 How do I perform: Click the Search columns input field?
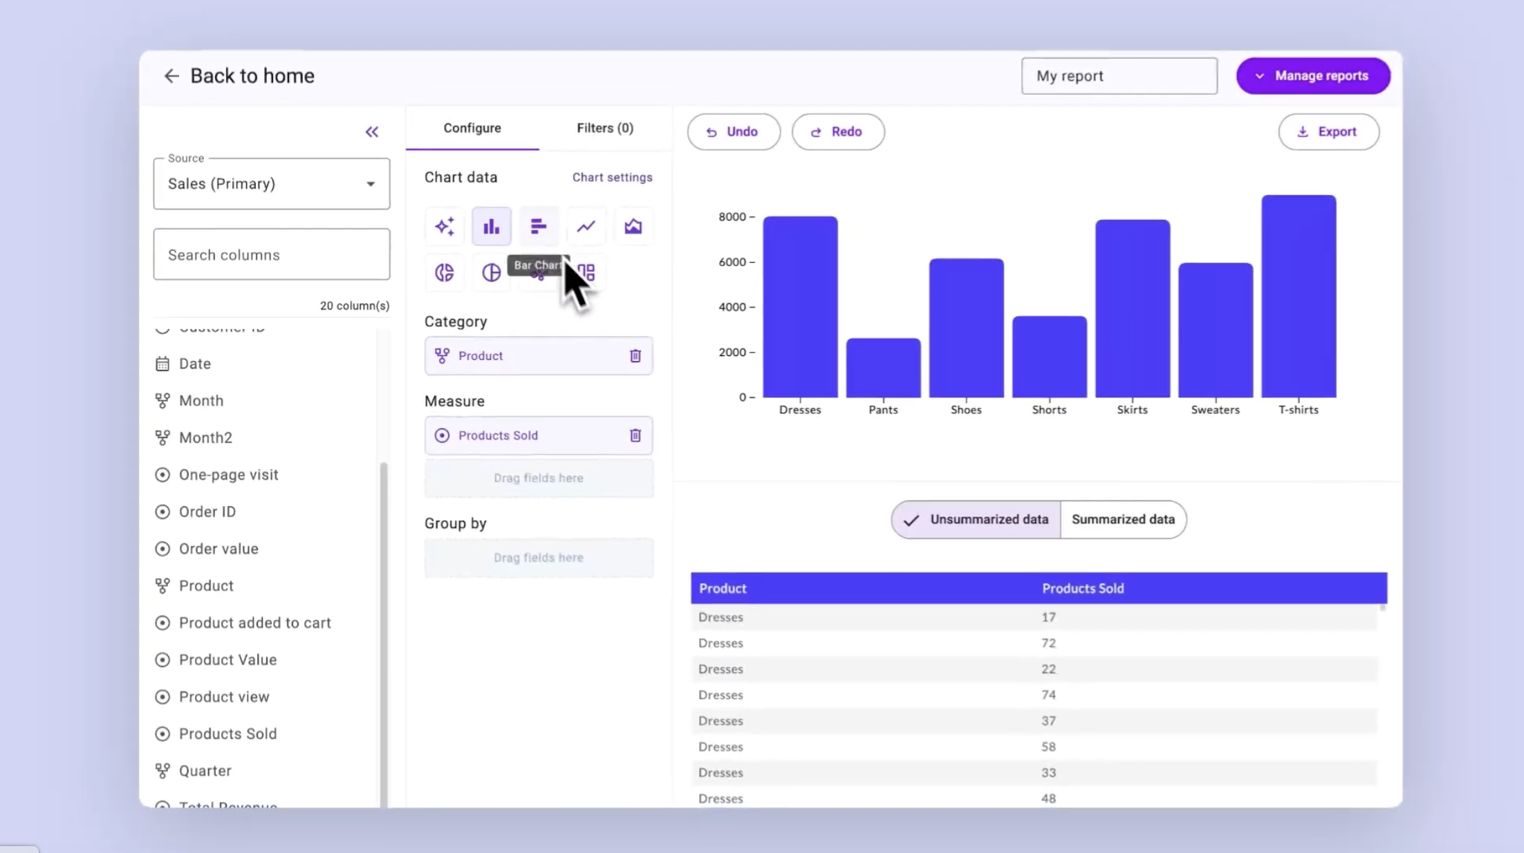pos(271,254)
